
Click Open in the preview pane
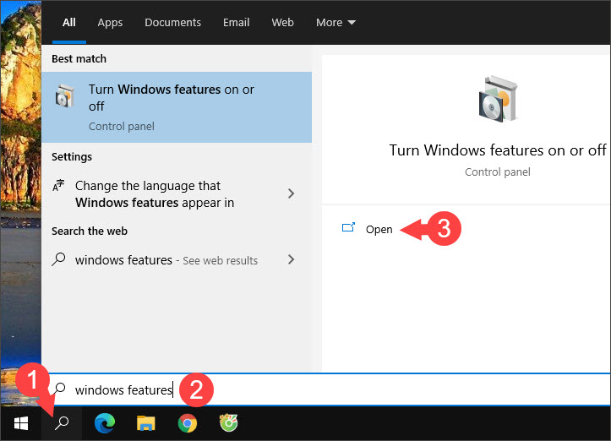point(379,230)
